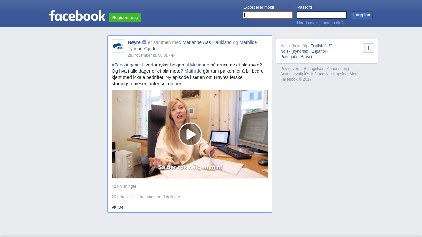422x237 pixels.
Task: Click the AdChoices icon beside Annonsevalg
Action: (306, 74)
